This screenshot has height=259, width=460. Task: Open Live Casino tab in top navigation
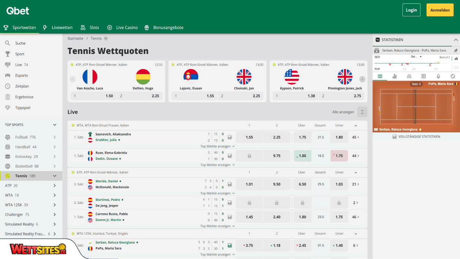click(x=122, y=27)
